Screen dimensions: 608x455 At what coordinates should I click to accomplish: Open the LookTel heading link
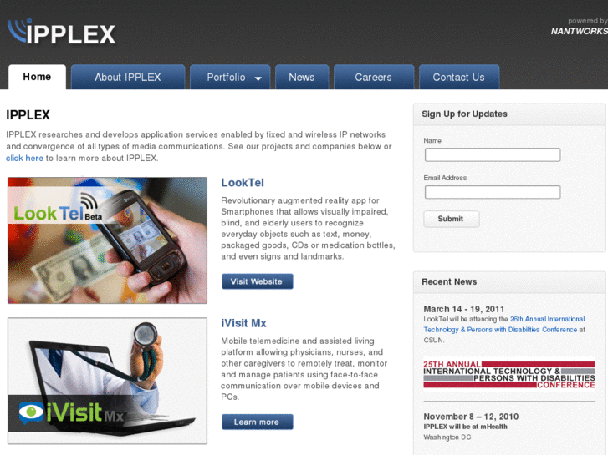coord(243,182)
